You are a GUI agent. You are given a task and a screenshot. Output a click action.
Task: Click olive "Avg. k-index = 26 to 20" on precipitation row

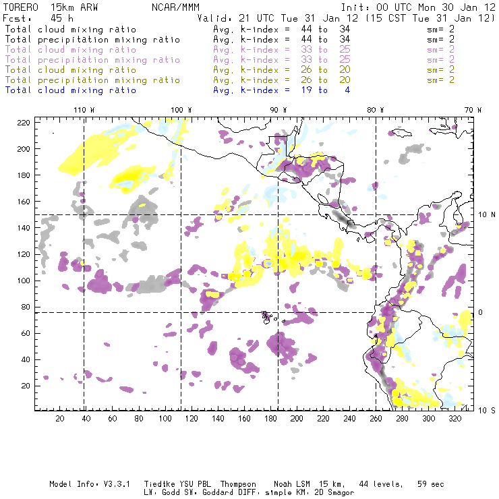[282, 80]
